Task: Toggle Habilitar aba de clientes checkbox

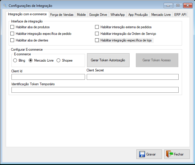Action: [x=12, y=40]
